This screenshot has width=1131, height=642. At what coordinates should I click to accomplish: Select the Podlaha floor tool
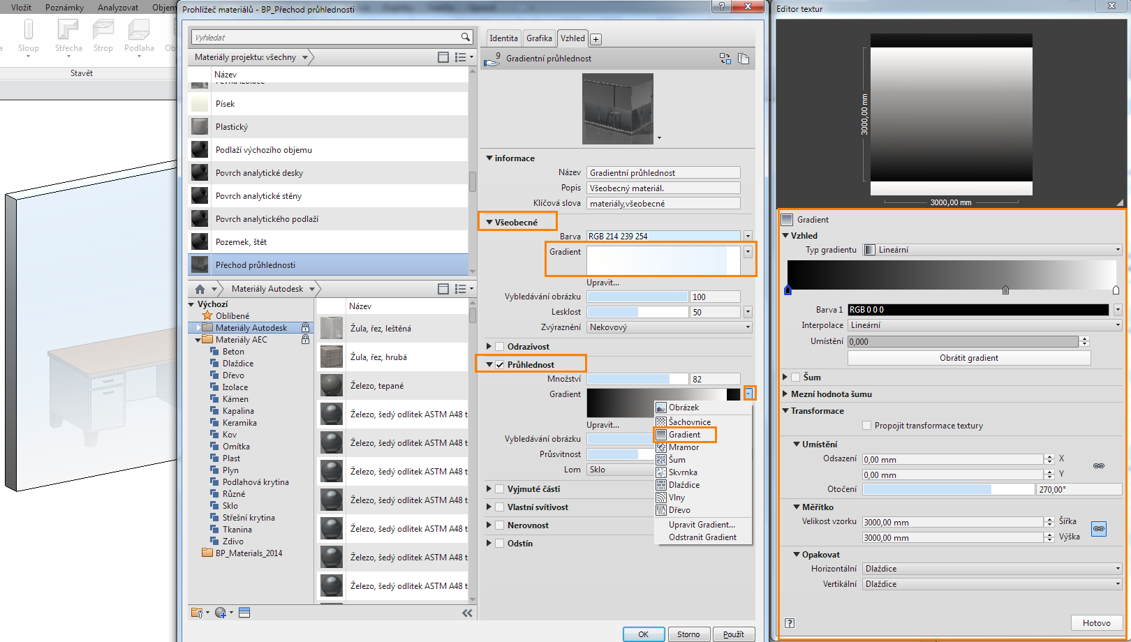tap(139, 30)
